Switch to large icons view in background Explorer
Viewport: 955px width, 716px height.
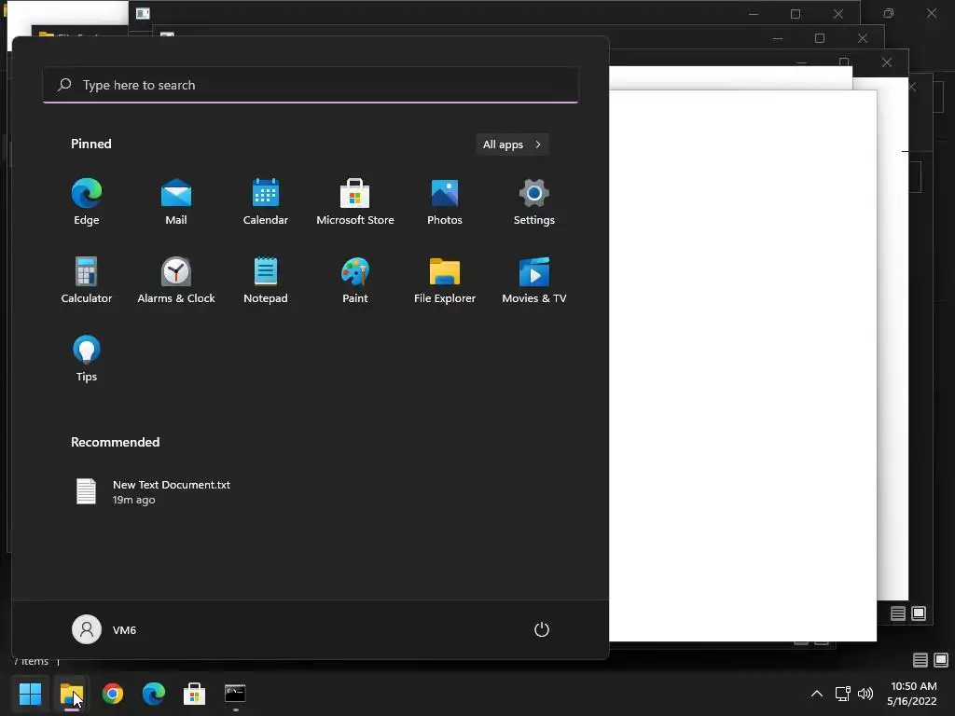point(941,660)
